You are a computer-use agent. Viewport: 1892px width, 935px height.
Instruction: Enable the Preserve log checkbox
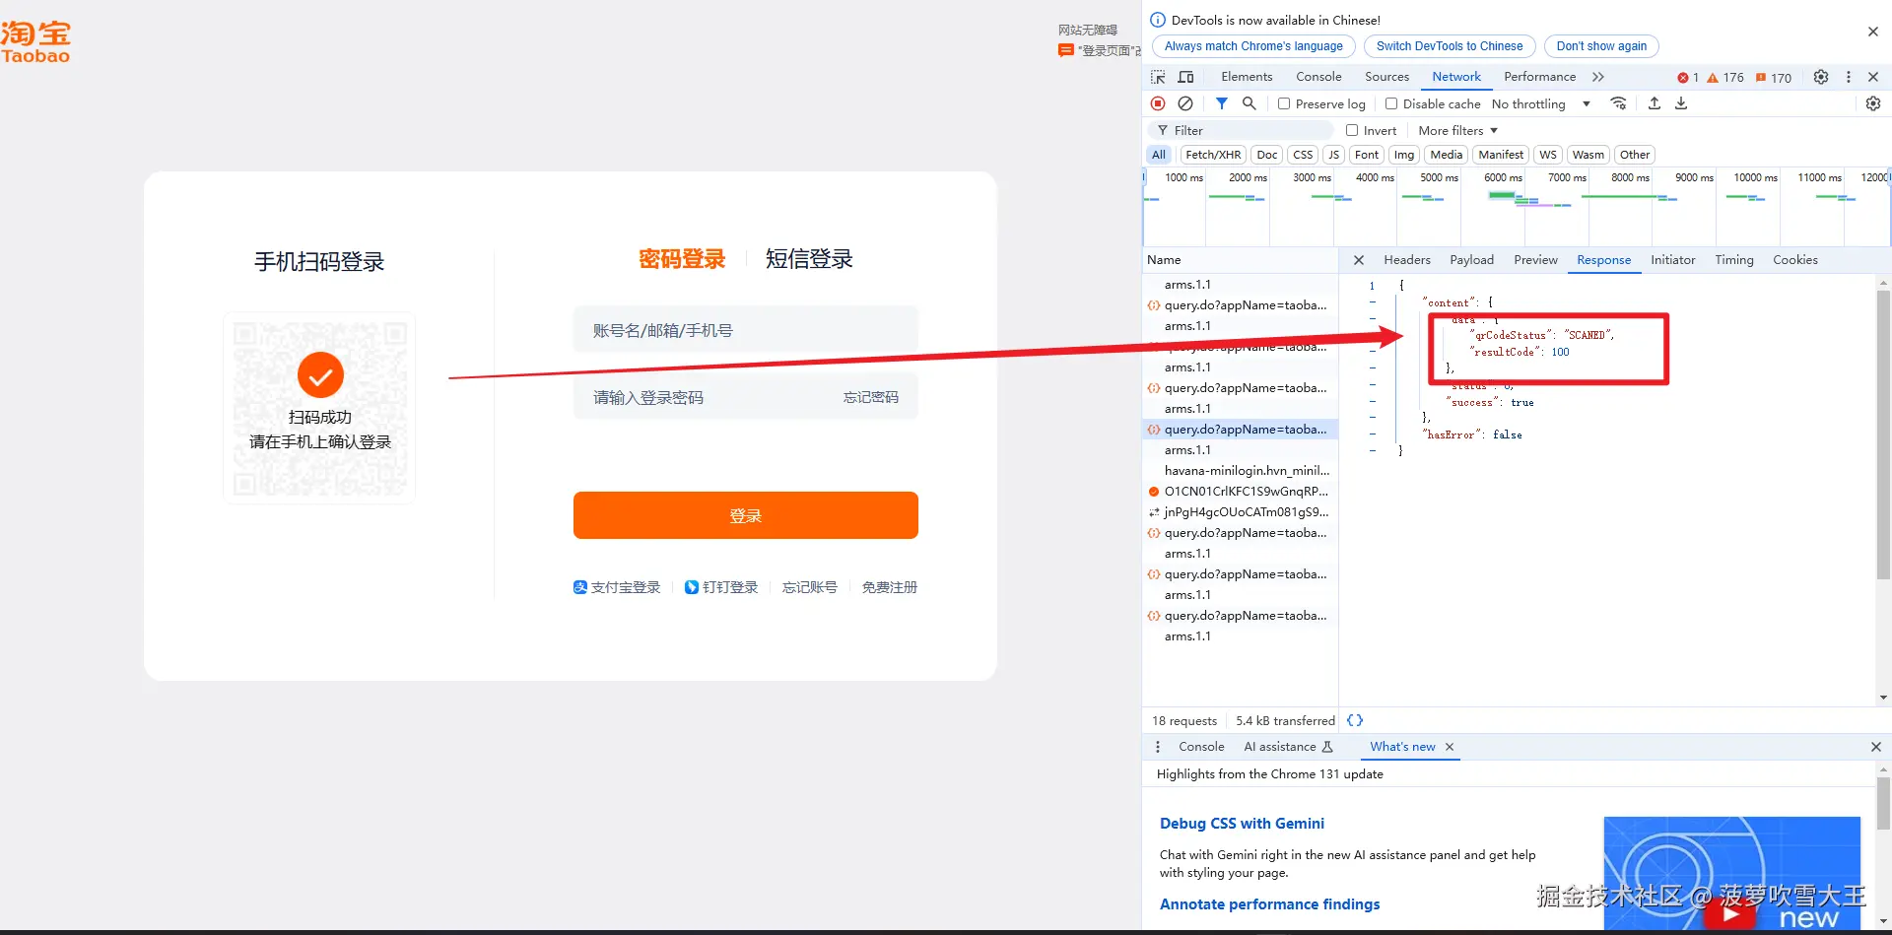click(1284, 103)
